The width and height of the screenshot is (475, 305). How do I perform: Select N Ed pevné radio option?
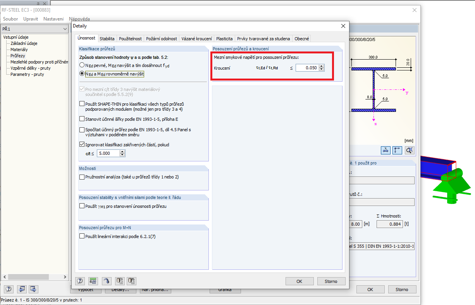(82, 65)
